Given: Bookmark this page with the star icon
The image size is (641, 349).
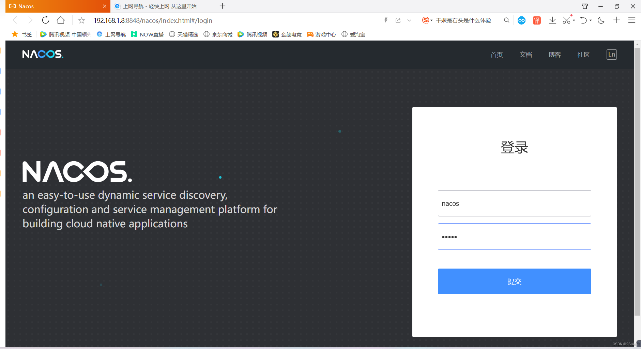Looking at the screenshot, I should pyautogui.click(x=81, y=20).
